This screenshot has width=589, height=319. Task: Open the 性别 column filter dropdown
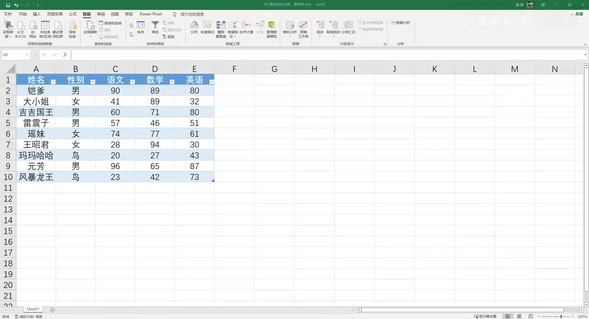(93, 82)
